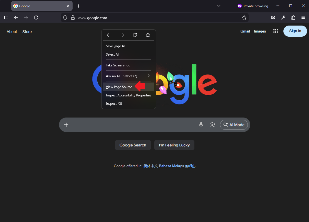This screenshot has width=309, height=222.
Task: Click the Google Search button
Action: click(x=133, y=145)
